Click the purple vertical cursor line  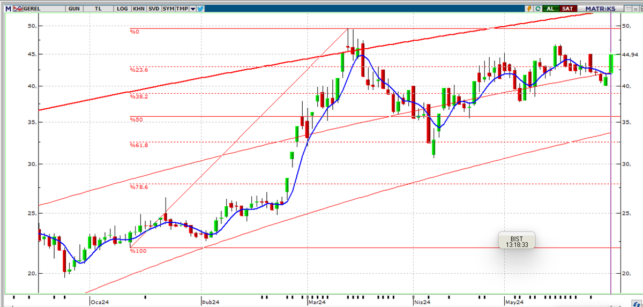(x=611, y=153)
